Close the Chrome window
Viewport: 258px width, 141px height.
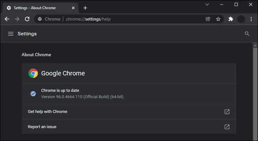coord(251,4)
